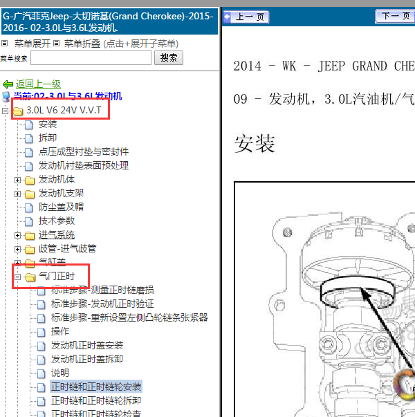Viewport: 415px width, 417px height.
Task: Click the menu expand icon before 菜单展开
Action: pos(5,43)
